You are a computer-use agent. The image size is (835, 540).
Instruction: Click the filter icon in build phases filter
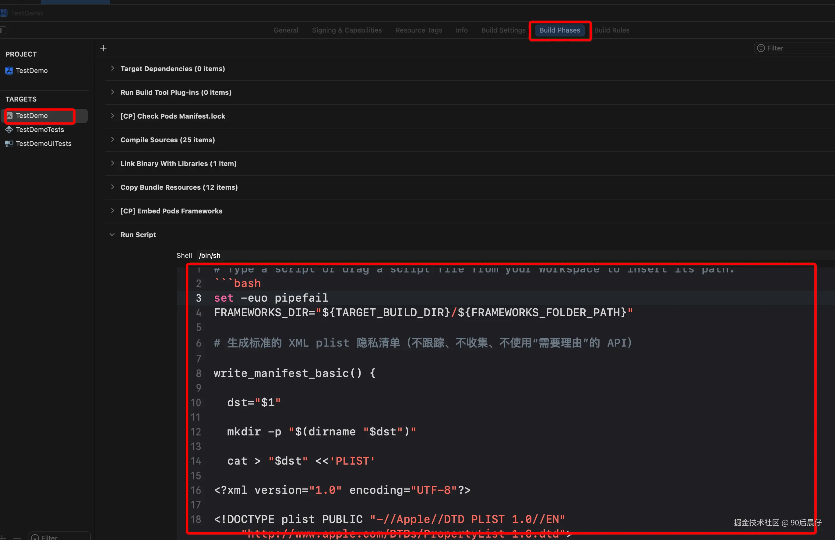click(x=761, y=48)
